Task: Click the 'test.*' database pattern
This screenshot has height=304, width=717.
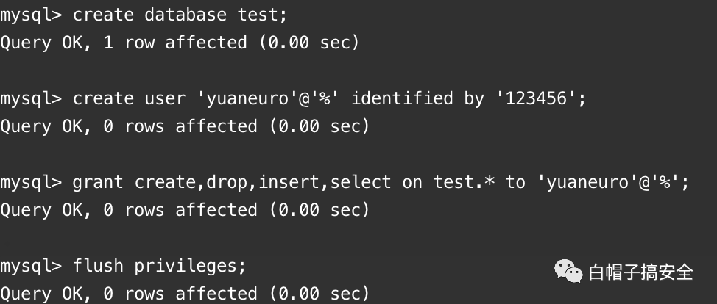Action: 464,182
